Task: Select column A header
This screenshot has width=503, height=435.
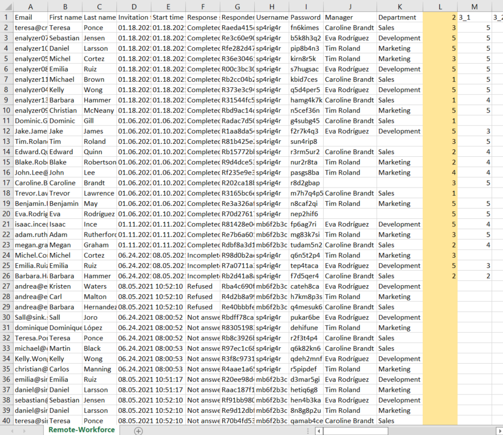Action: 30,6
